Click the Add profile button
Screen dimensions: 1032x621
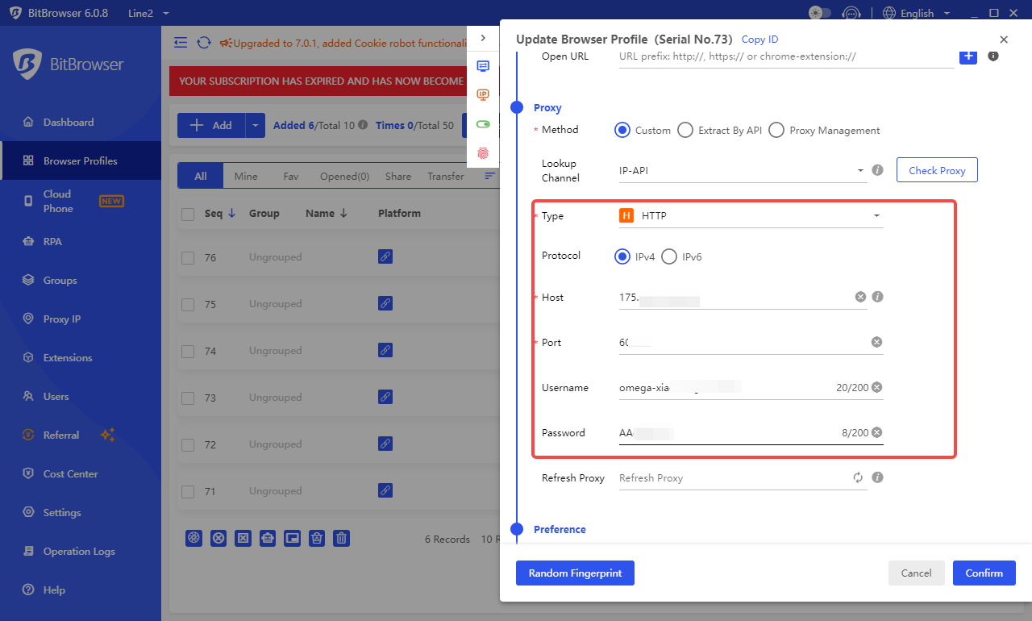coord(210,125)
